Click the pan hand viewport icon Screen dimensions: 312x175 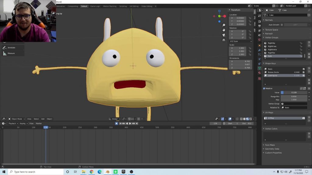point(224,30)
